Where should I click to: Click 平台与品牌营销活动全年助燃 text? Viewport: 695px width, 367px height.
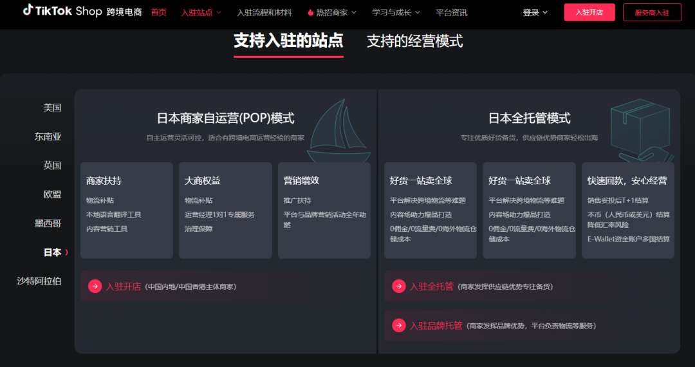[x=324, y=220]
